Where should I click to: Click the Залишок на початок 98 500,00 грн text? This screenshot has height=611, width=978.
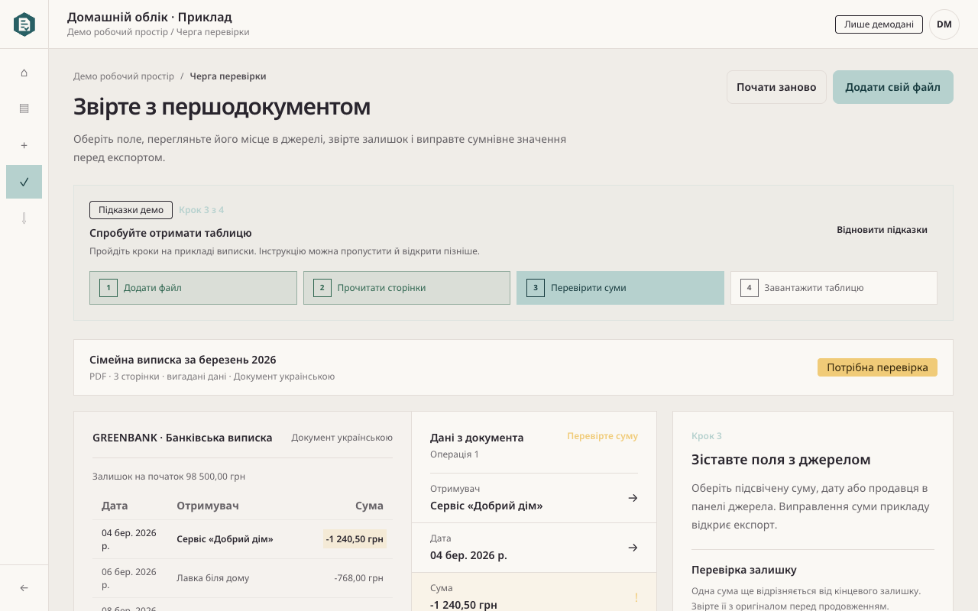[x=169, y=477]
